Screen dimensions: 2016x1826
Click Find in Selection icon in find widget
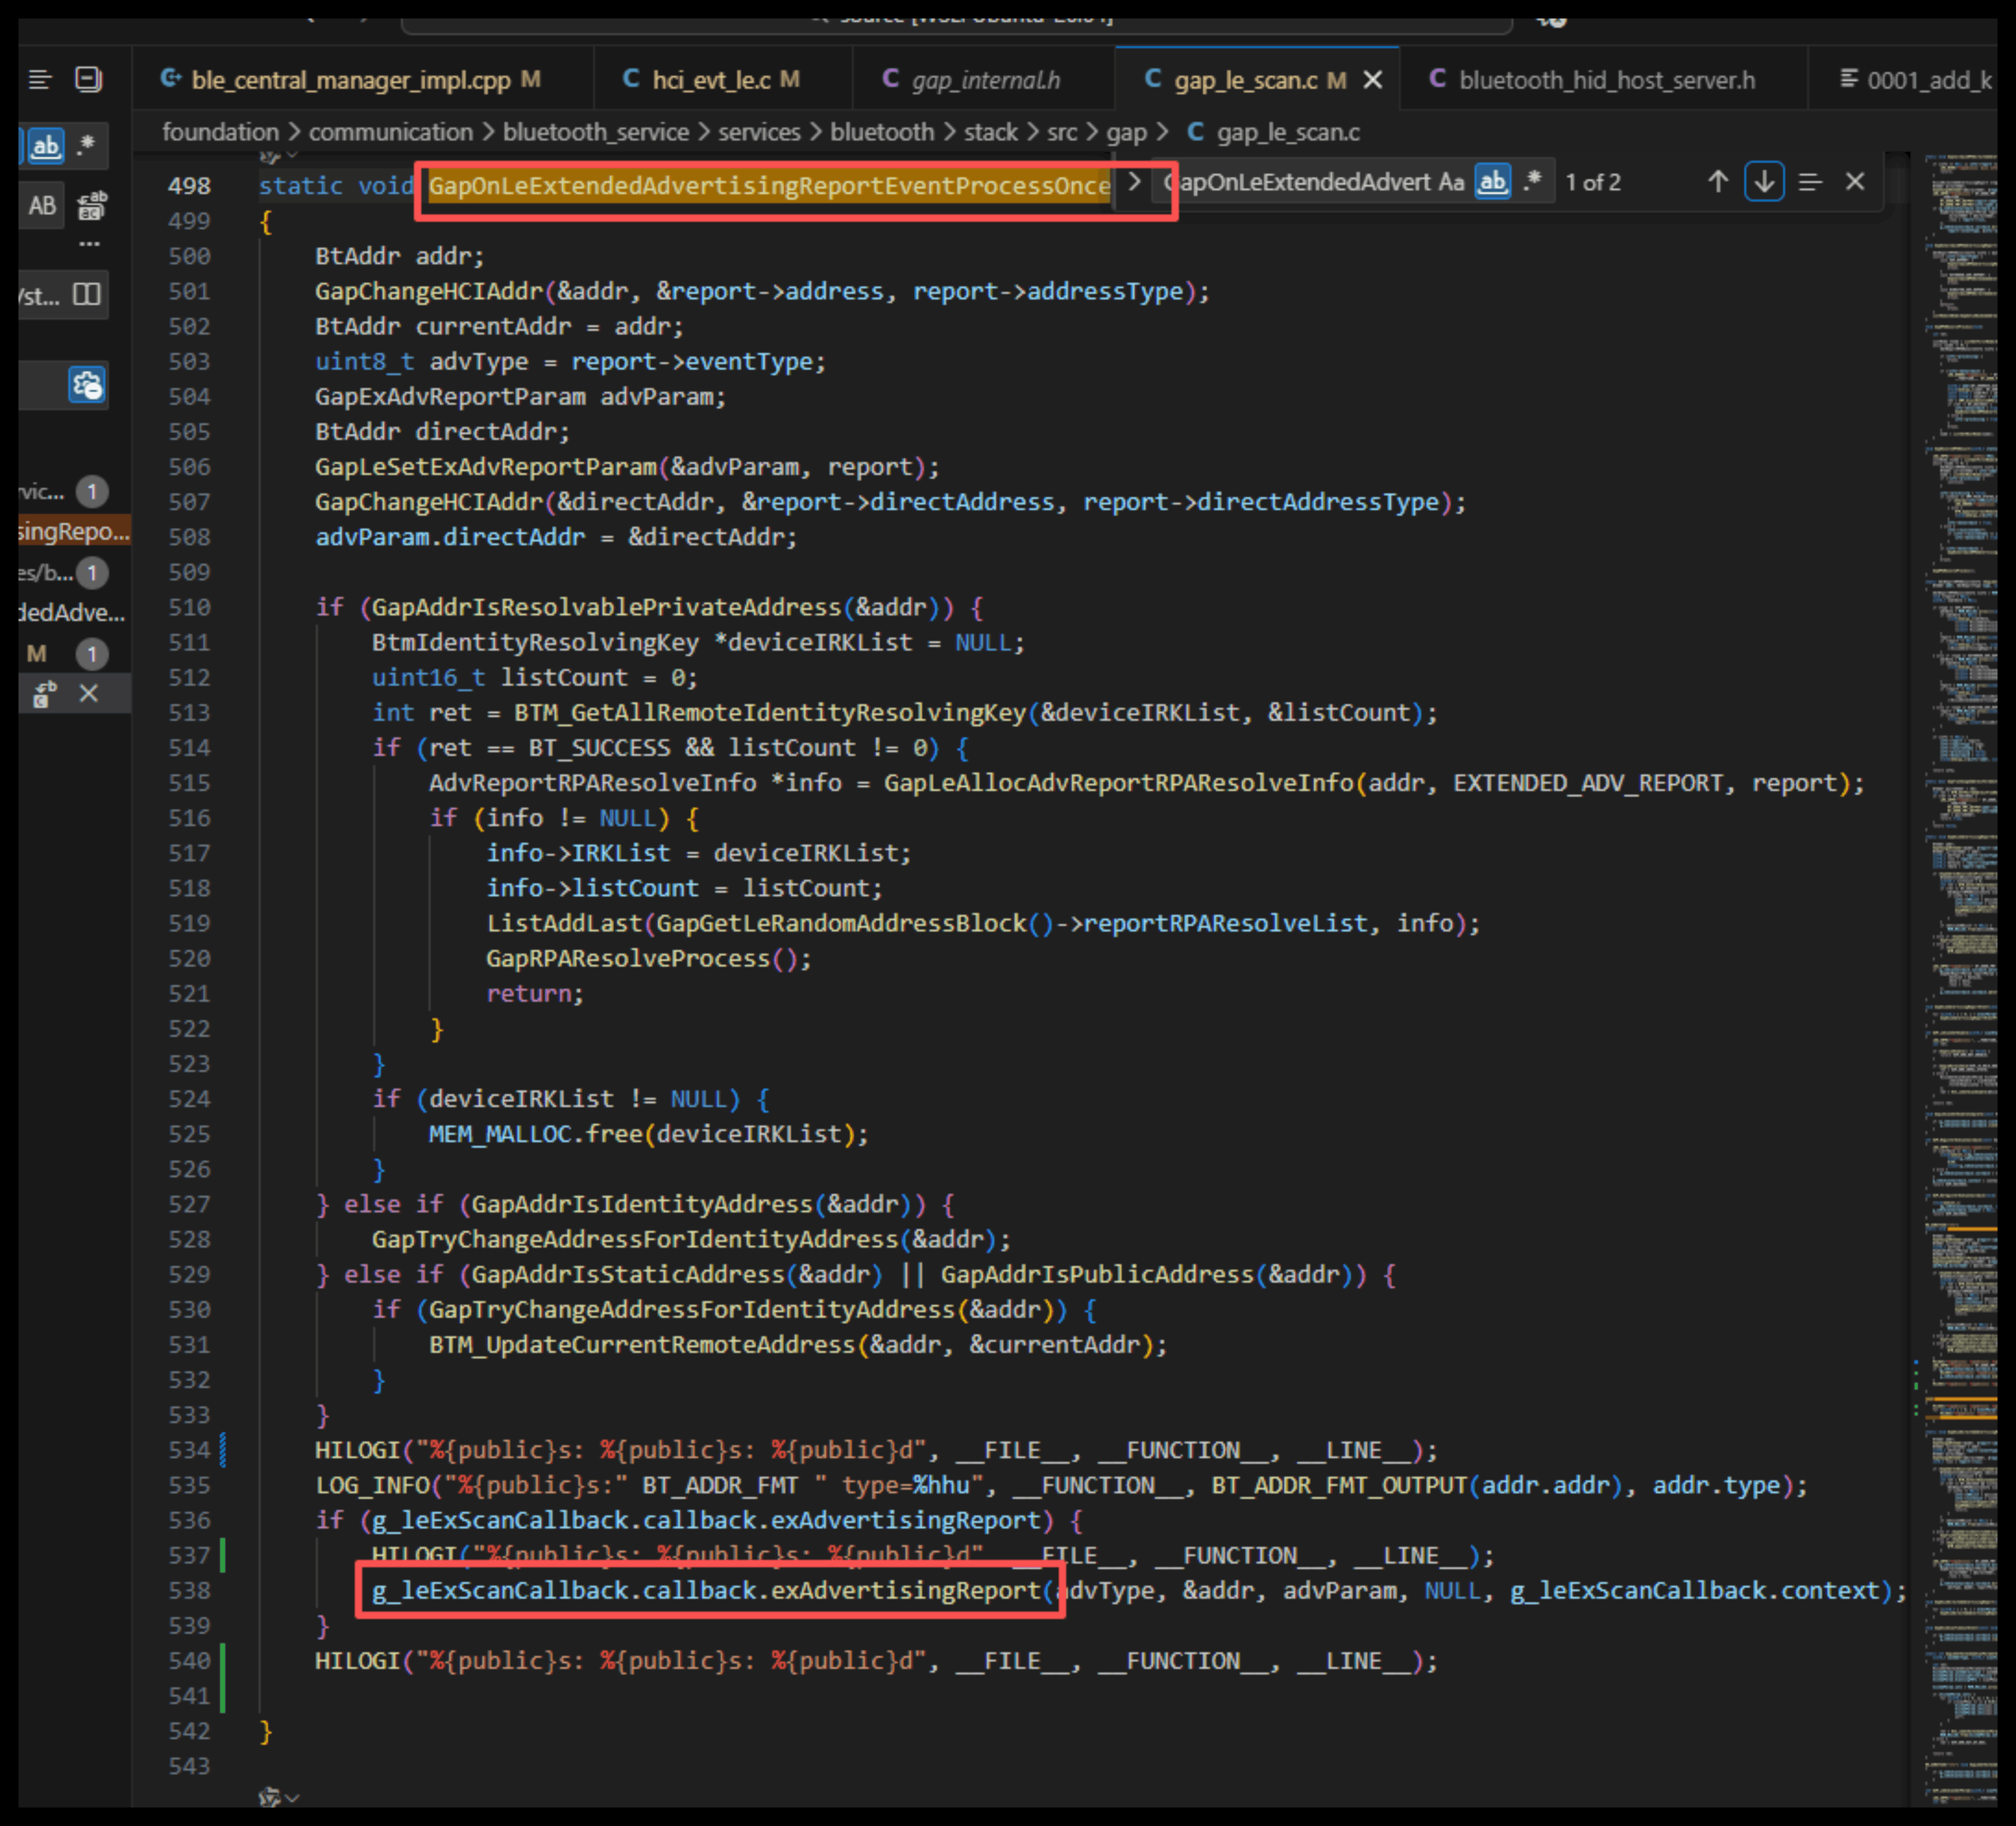[1809, 182]
